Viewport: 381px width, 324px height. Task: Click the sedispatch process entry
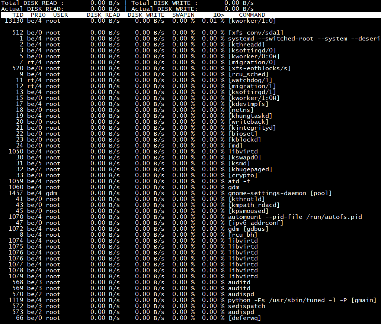click(246, 306)
